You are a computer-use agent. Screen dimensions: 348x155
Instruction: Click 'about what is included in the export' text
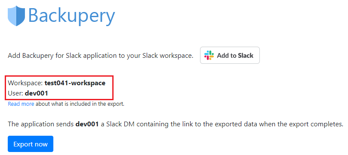80,104
